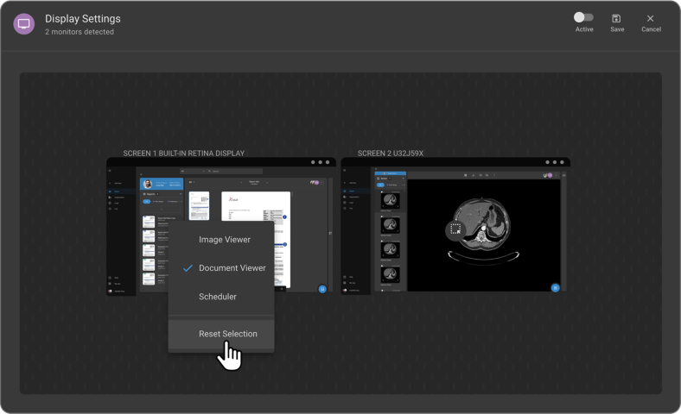Click the Save floppy disk icon

click(616, 18)
